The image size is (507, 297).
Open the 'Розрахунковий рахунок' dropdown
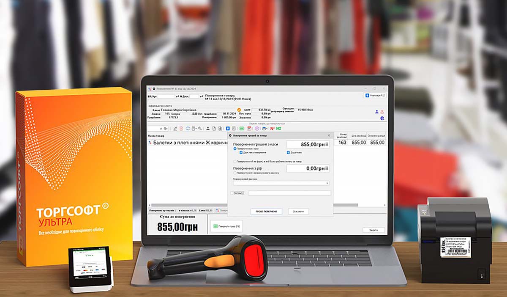click(x=327, y=183)
